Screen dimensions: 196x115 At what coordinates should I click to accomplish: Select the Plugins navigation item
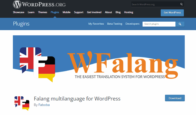pyautogui.click(x=55, y=12)
